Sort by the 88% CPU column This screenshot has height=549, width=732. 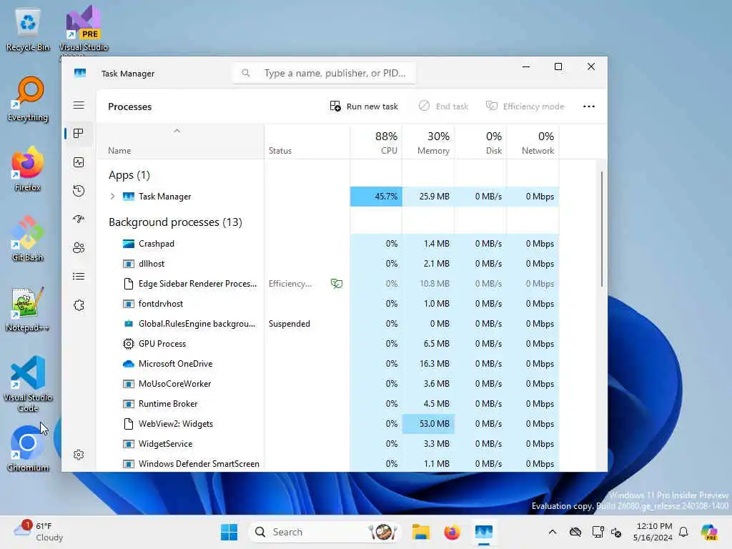click(x=376, y=143)
